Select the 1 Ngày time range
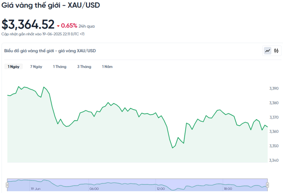283x193 pixels. 14,66
